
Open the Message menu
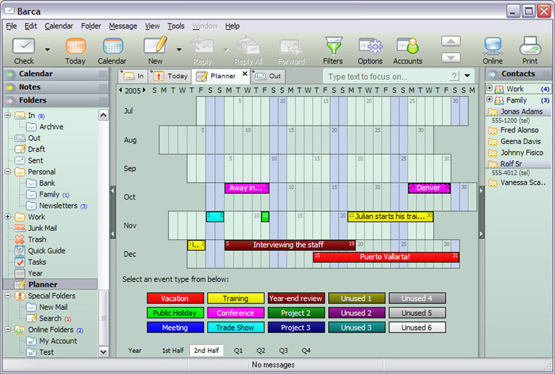click(x=123, y=26)
